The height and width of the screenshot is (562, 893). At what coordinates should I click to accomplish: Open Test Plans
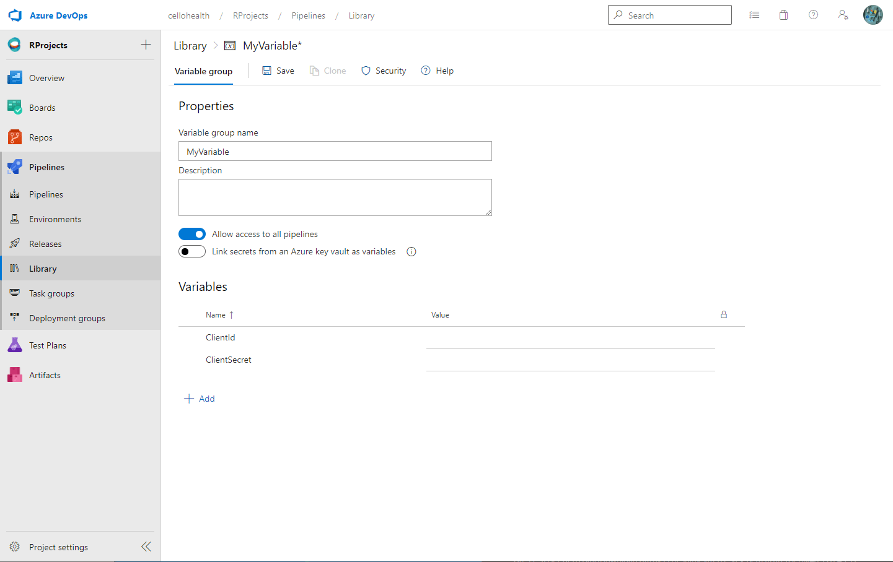(47, 345)
